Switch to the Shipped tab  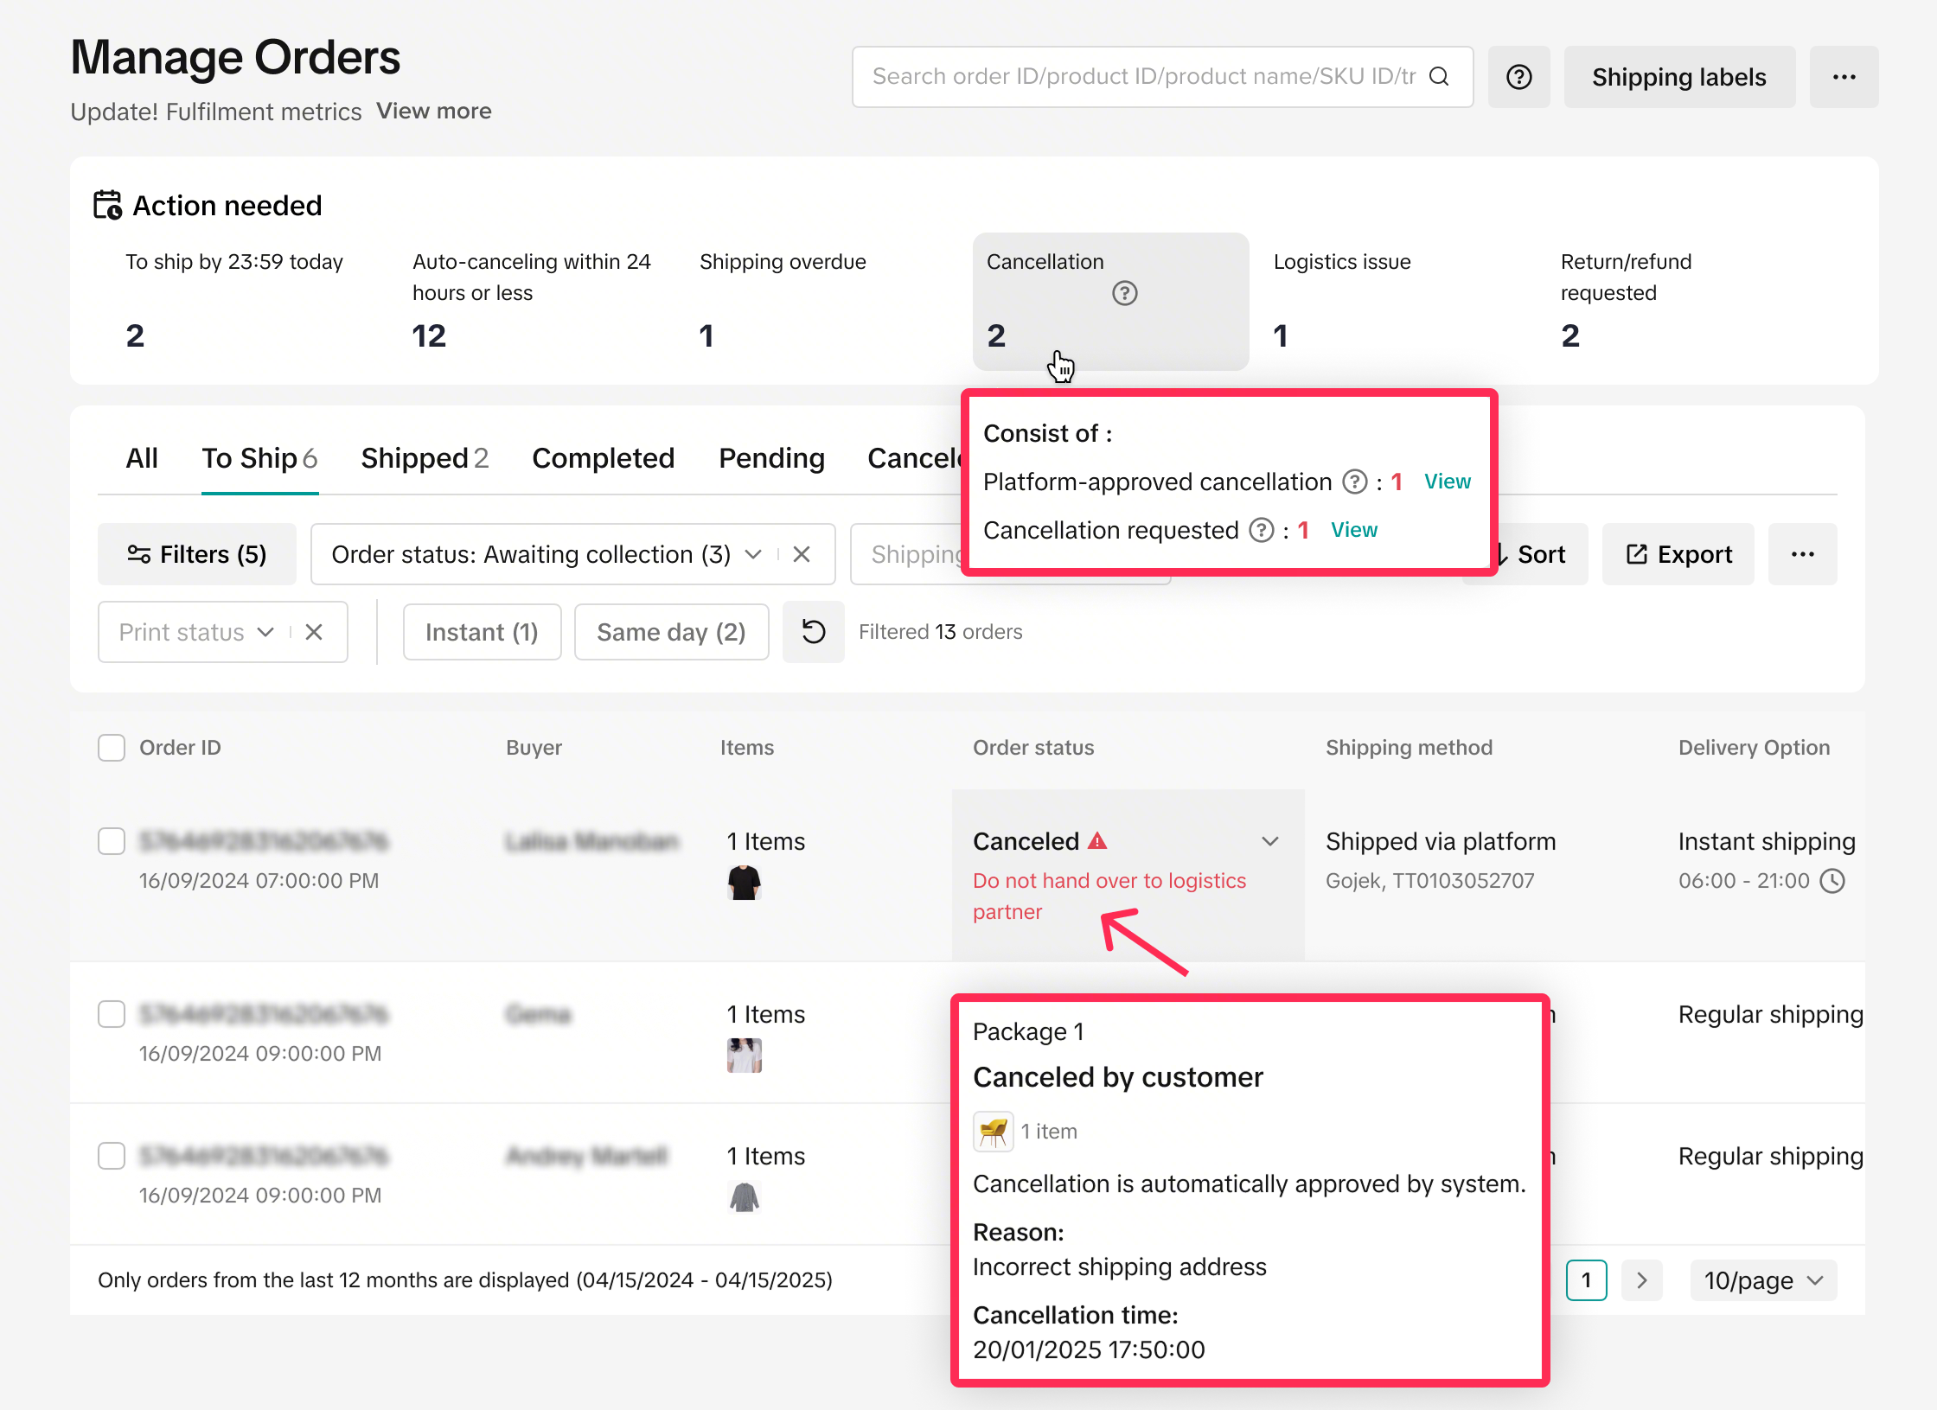pos(424,458)
